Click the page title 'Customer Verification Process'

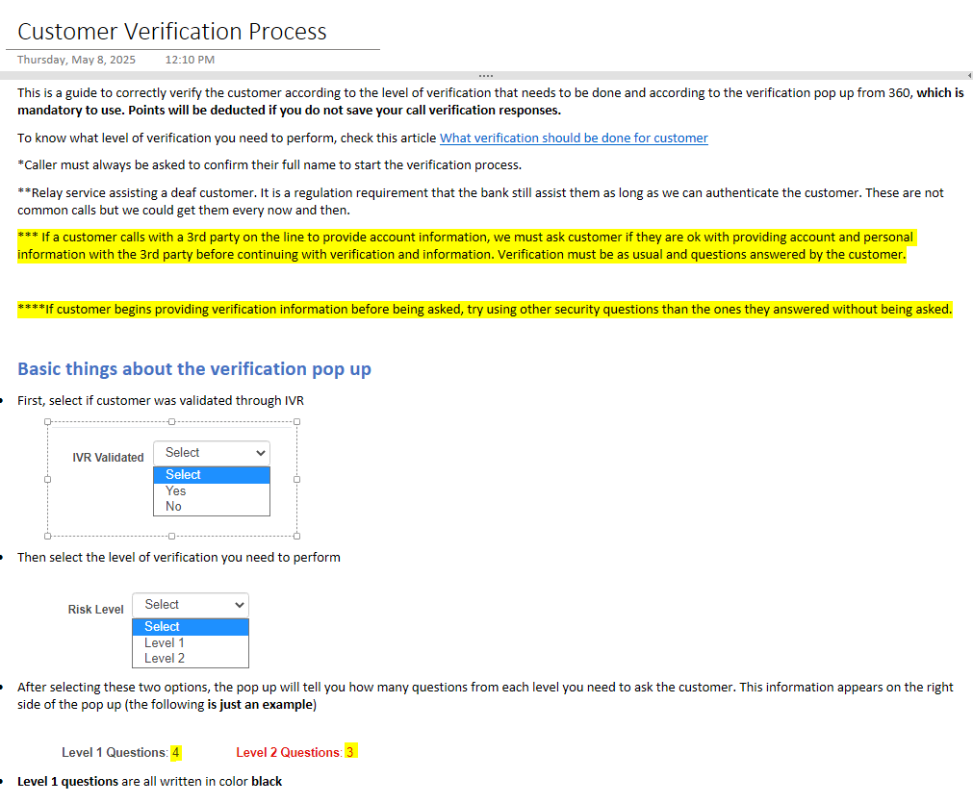click(x=172, y=32)
